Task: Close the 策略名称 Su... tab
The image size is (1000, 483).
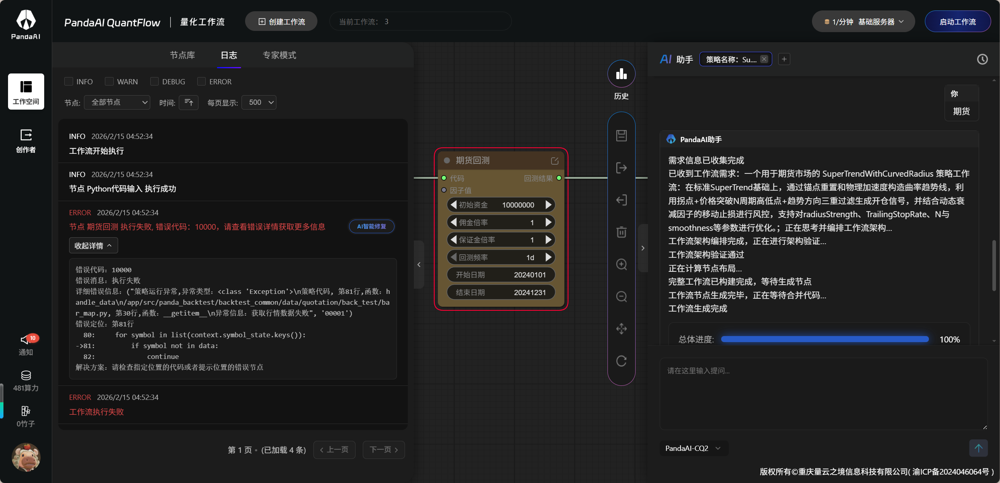Action: (764, 59)
